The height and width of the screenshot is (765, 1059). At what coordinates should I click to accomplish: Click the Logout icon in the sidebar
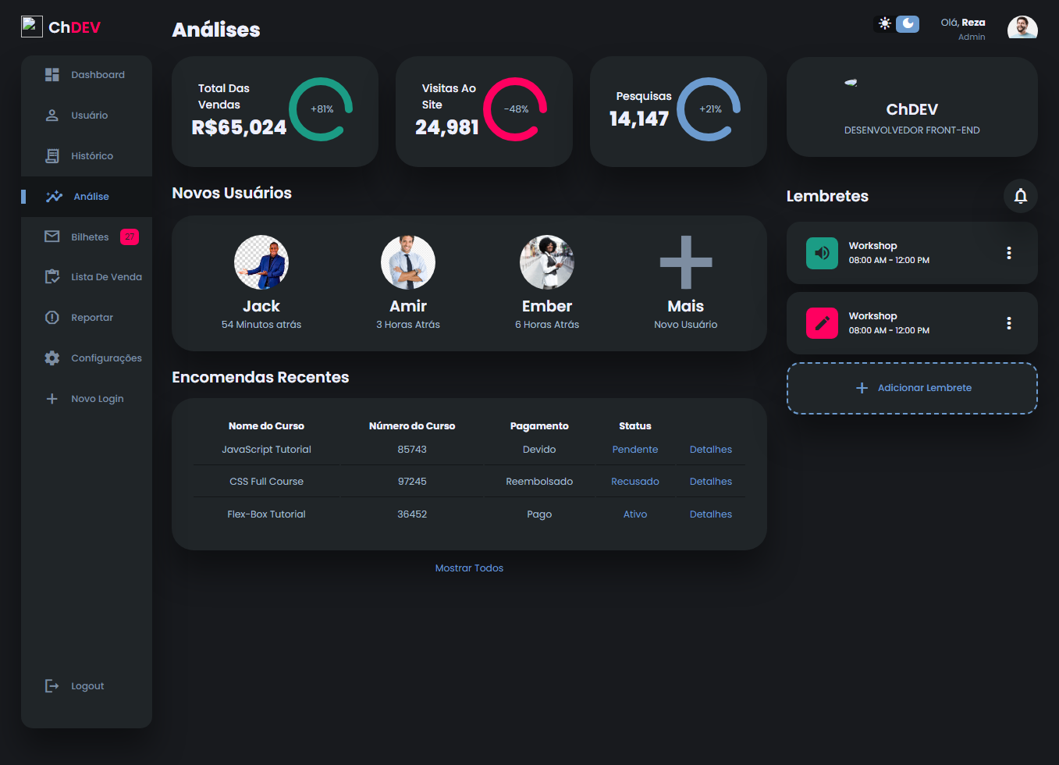pos(52,685)
